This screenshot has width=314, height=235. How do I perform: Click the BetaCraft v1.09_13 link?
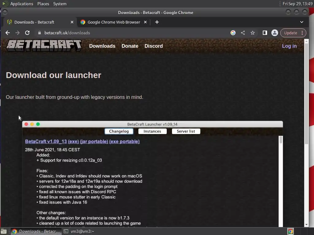point(46,141)
